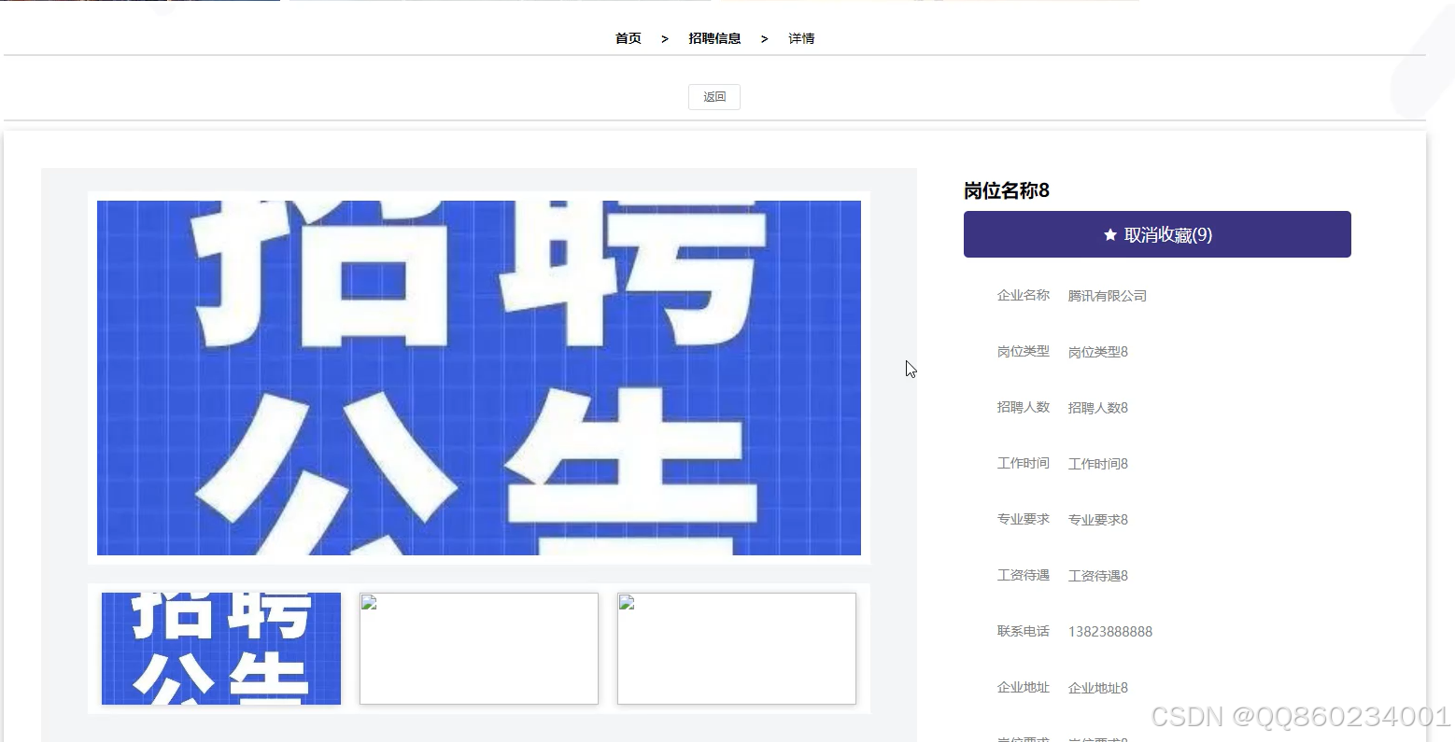Click the 招聘人数8 headcount value

coord(1097,407)
